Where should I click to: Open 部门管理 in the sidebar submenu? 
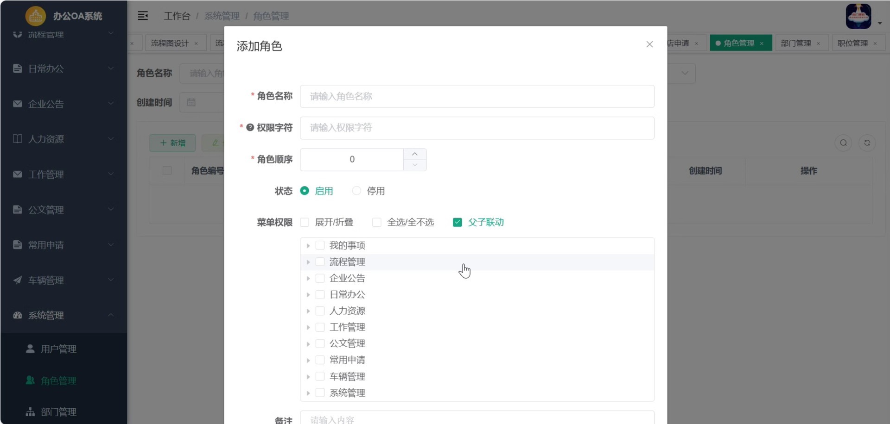[x=58, y=412]
